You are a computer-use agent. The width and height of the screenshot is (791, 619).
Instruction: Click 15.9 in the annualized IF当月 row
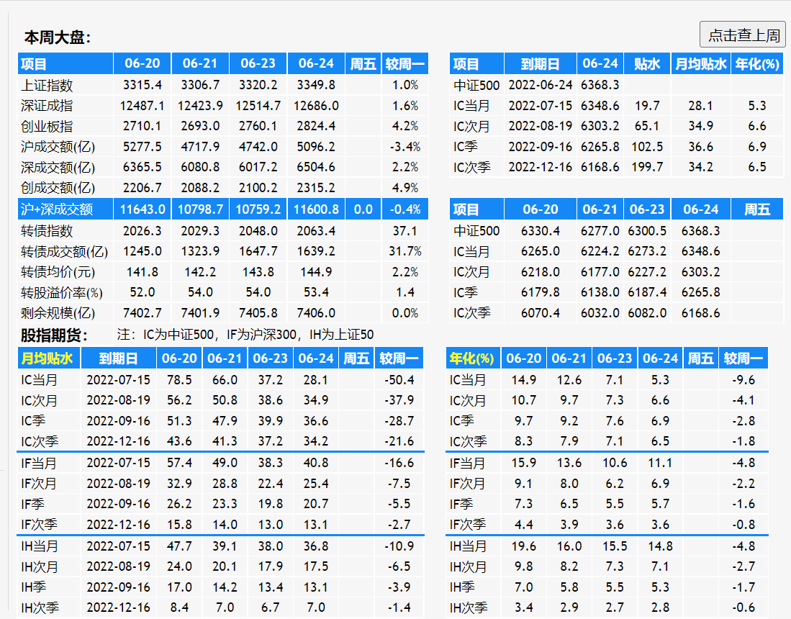pos(524,463)
